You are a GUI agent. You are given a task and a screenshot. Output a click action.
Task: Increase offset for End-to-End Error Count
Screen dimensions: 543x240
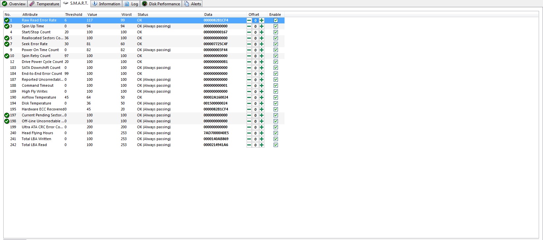pos(262,74)
